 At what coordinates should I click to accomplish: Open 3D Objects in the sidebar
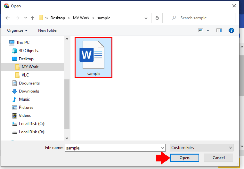click(29, 51)
